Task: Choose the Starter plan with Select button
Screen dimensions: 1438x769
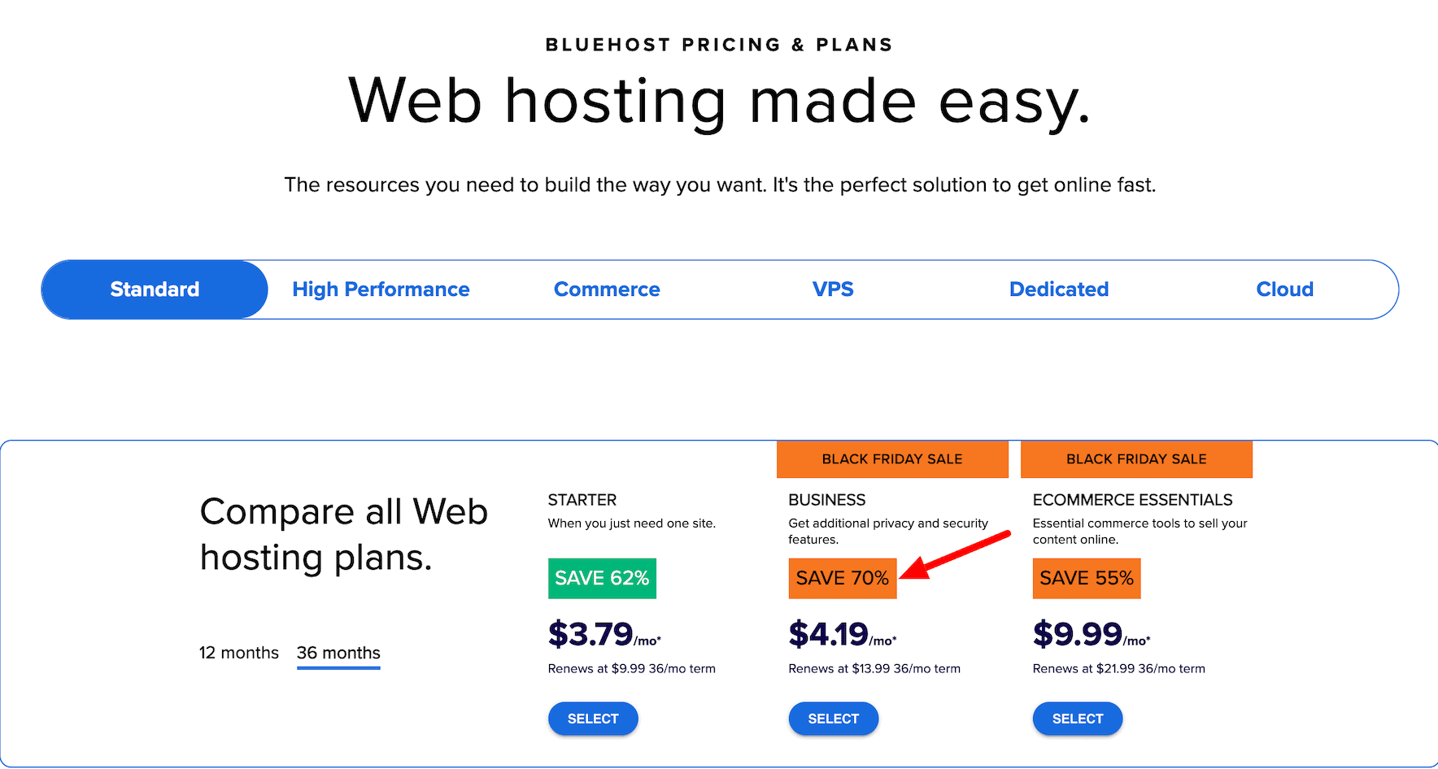Action: (x=593, y=719)
